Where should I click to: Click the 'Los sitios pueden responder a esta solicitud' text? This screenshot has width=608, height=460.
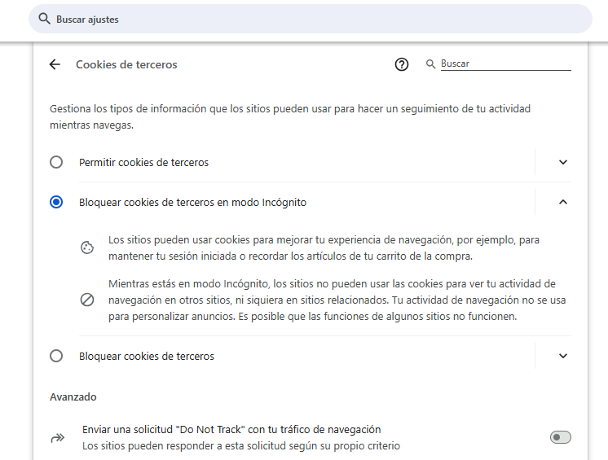tap(240, 445)
